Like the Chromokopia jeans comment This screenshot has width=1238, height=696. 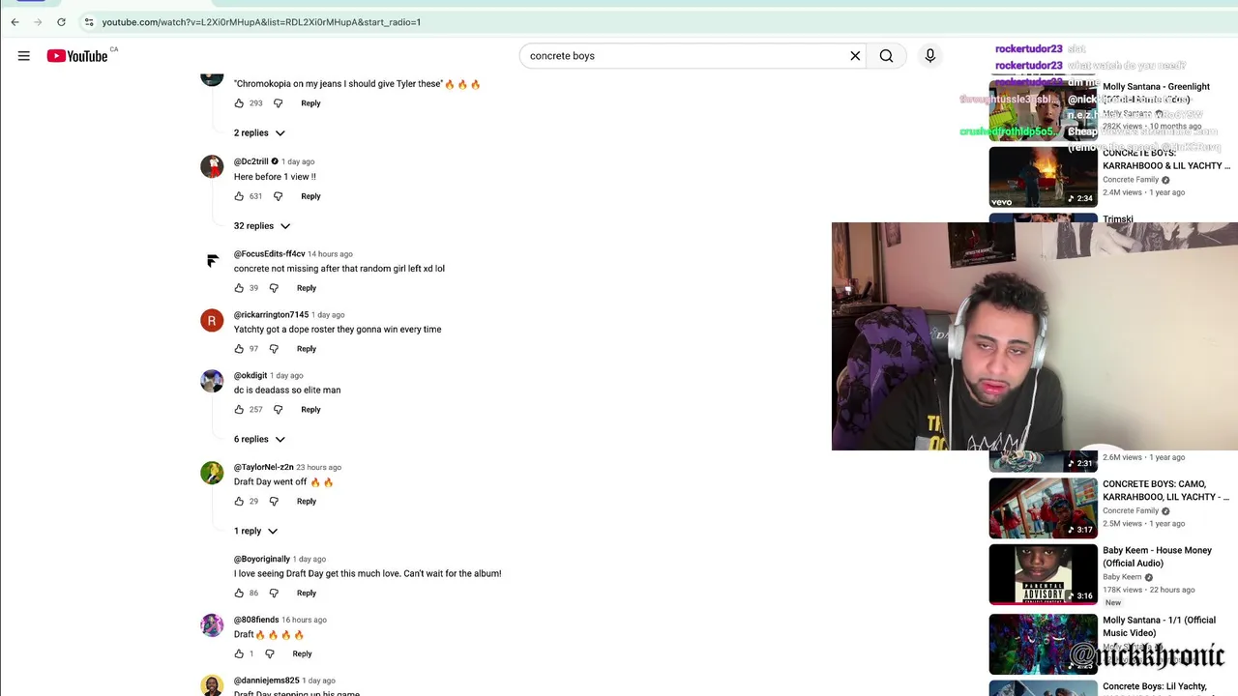coord(239,103)
